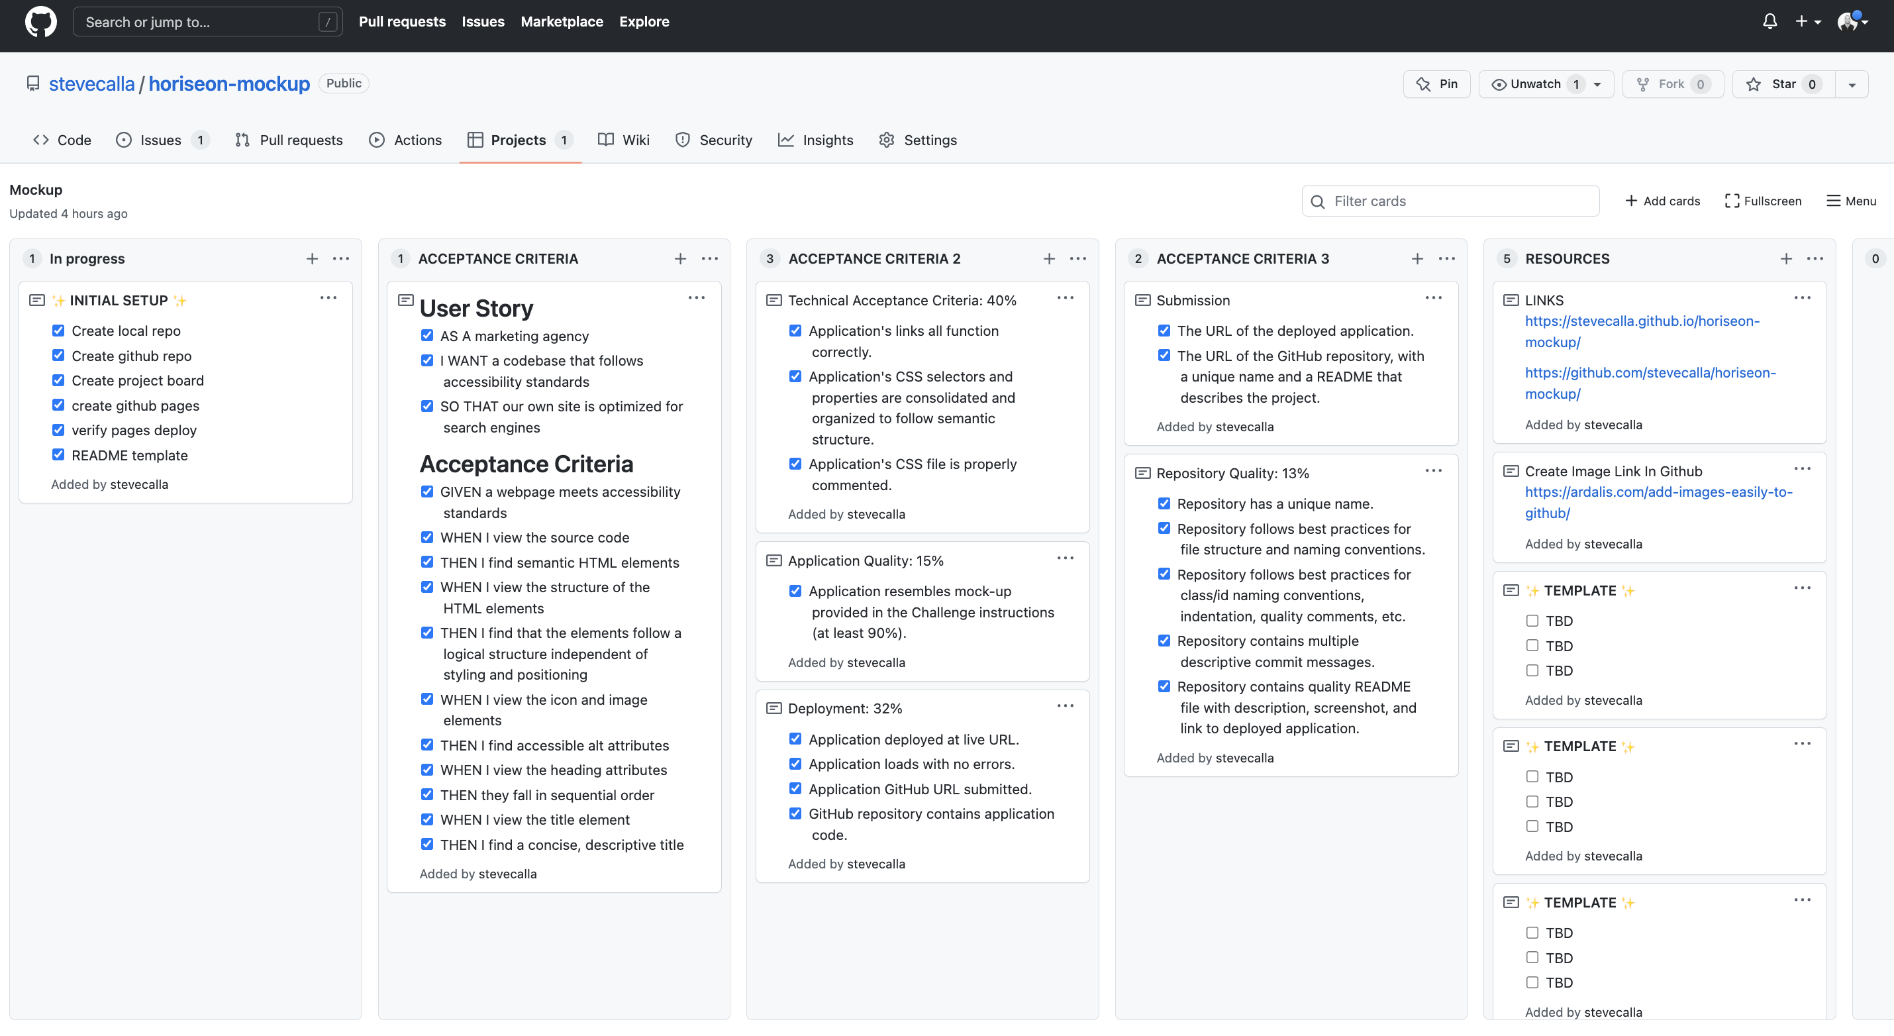Open options for the INITIAL SETUP card
The width and height of the screenshot is (1894, 1036).
pos(328,298)
